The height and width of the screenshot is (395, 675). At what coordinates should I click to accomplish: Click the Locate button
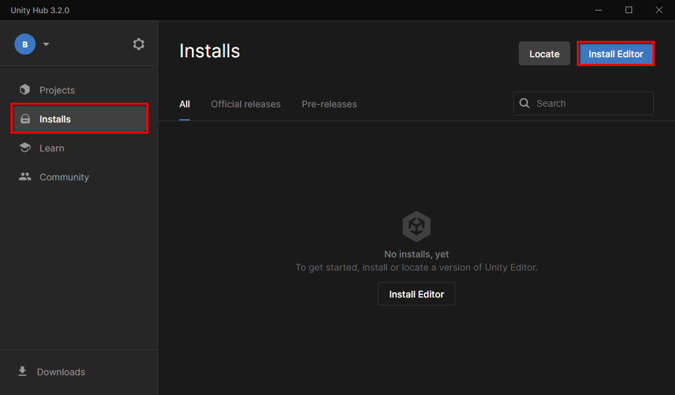coord(544,54)
